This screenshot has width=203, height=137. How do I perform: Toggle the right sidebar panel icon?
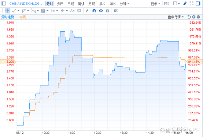[198, 4]
